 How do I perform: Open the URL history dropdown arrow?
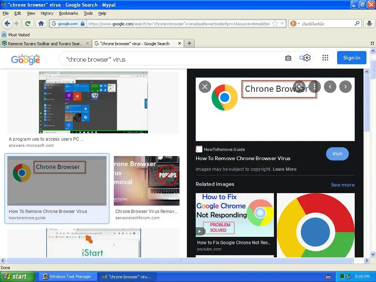click(282, 23)
